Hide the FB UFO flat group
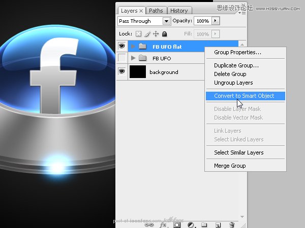305x228 pixels. tap(122, 46)
